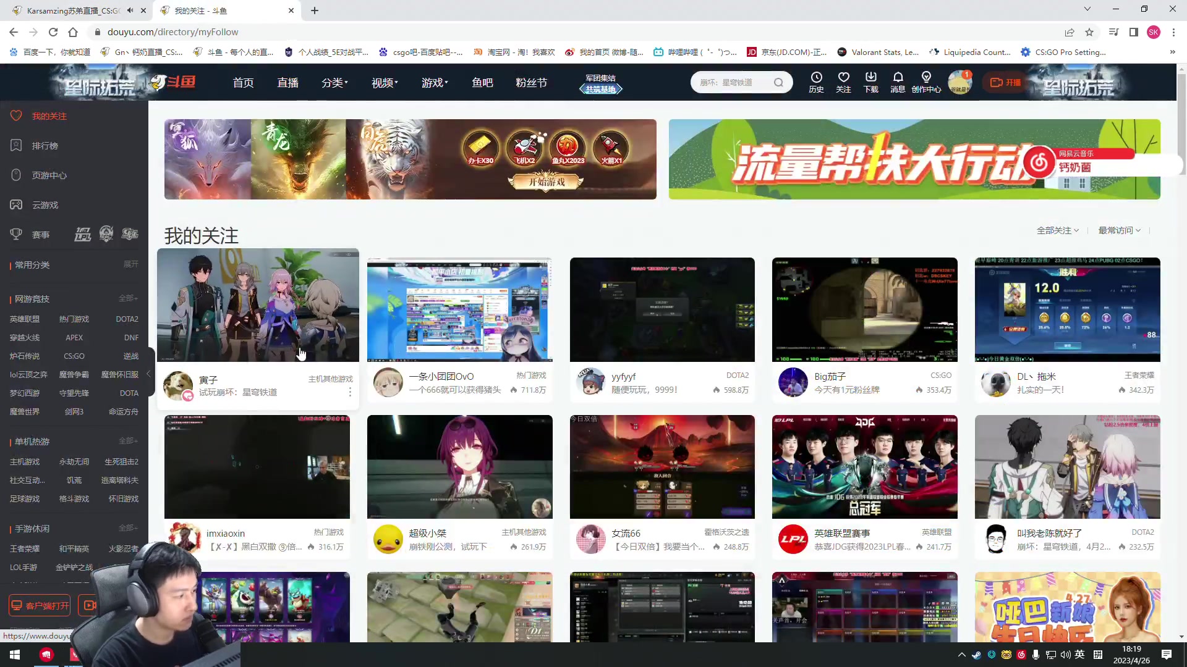Go to 首页 tab
Image resolution: width=1187 pixels, height=667 pixels.
tap(243, 82)
